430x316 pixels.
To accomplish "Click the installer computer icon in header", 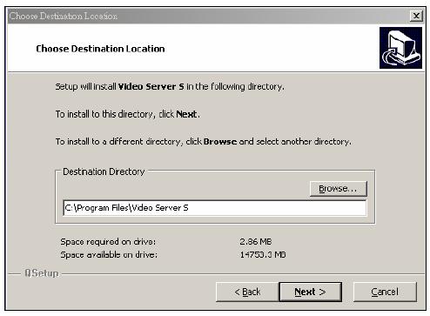I will 400,48.
